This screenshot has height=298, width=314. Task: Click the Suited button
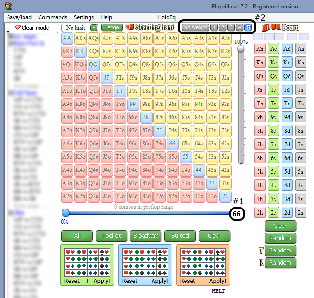point(180,236)
